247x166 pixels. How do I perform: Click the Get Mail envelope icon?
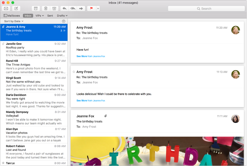(x=6, y=8)
